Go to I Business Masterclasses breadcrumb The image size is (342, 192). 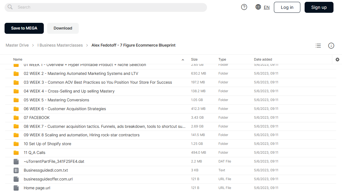(x=60, y=45)
